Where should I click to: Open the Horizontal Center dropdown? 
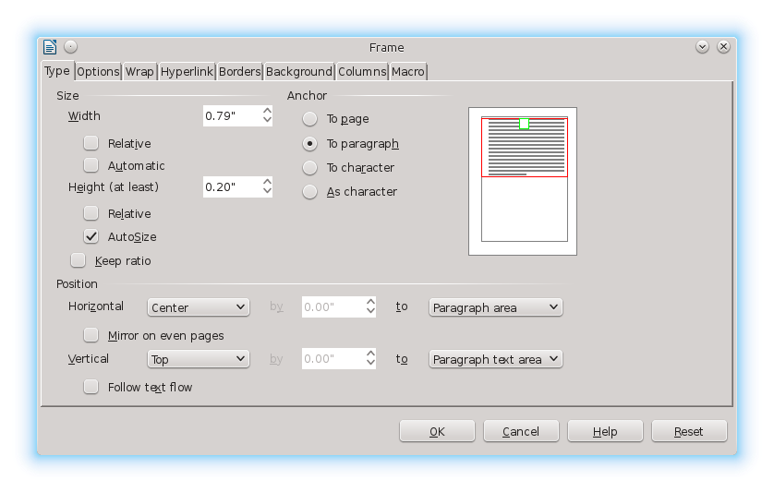pyautogui.click(x=198, y=307)
